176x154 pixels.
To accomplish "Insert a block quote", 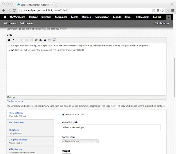I will pos(45,40).
